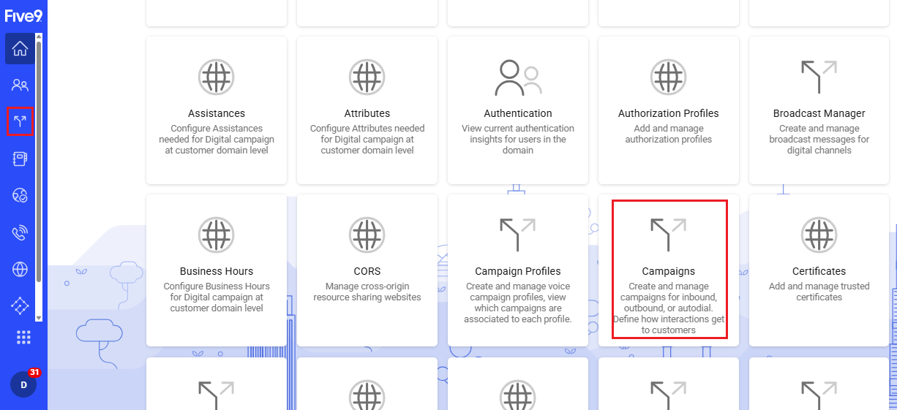This screenshot has height=410, width=897.
Task: Click text 'Configure Assistances needed for Digital campaign'
Action: pyautogui.click(x=216, y=134)
